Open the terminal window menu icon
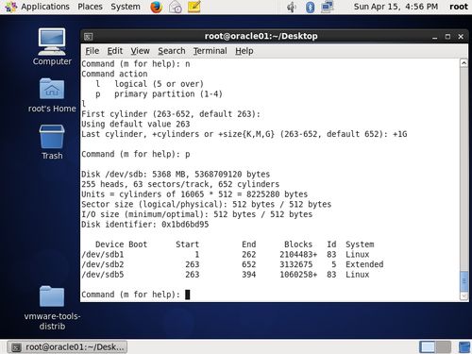Viewport: 472px width, 354px height. [x=88, y=37]
